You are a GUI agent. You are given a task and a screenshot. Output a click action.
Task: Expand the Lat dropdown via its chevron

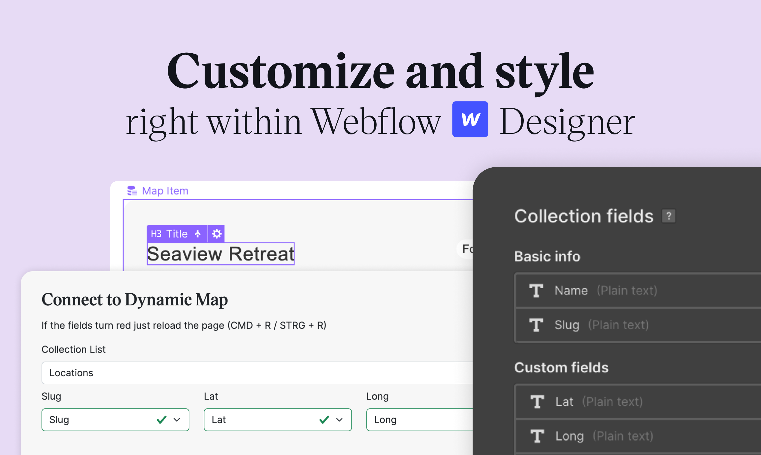[x=339, y=419]
